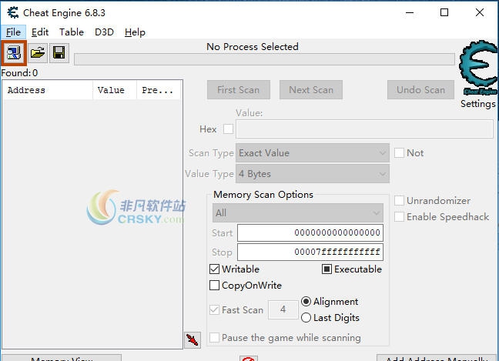Image resolution: width=499 pixels, height=361 pixels.
Task: Click the Cheat Engine logo above Settings
Action: (478, 68)
